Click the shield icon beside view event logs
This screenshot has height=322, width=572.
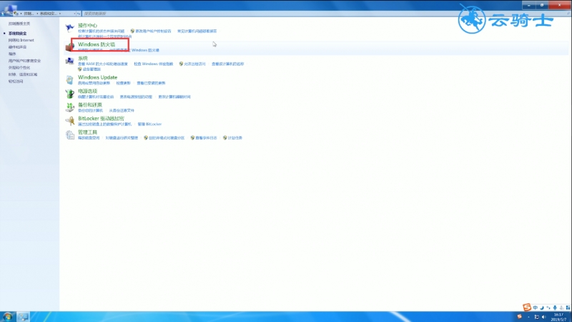(x=192, y=137)
